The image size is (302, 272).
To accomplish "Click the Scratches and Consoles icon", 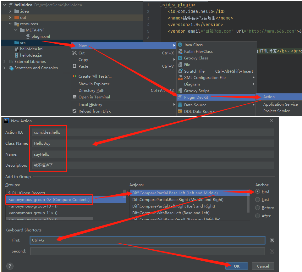I will pyautogui.click(x=11, y=68).
